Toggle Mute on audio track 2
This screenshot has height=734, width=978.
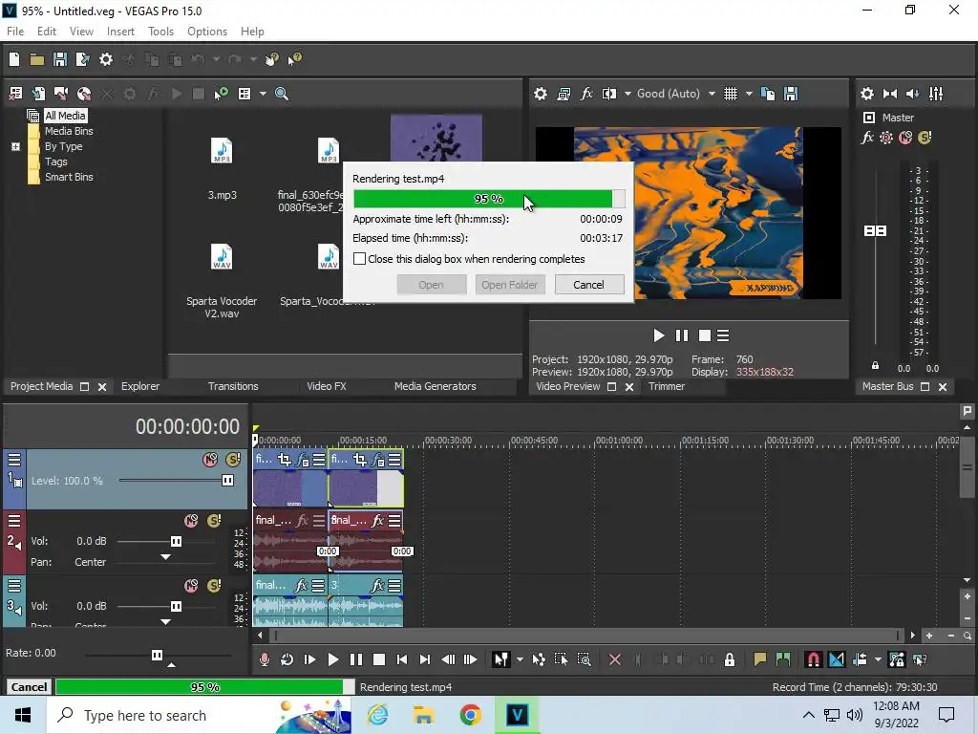191,520
